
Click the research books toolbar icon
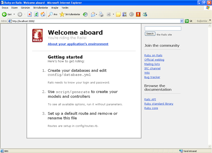click(x=125, y=14)
